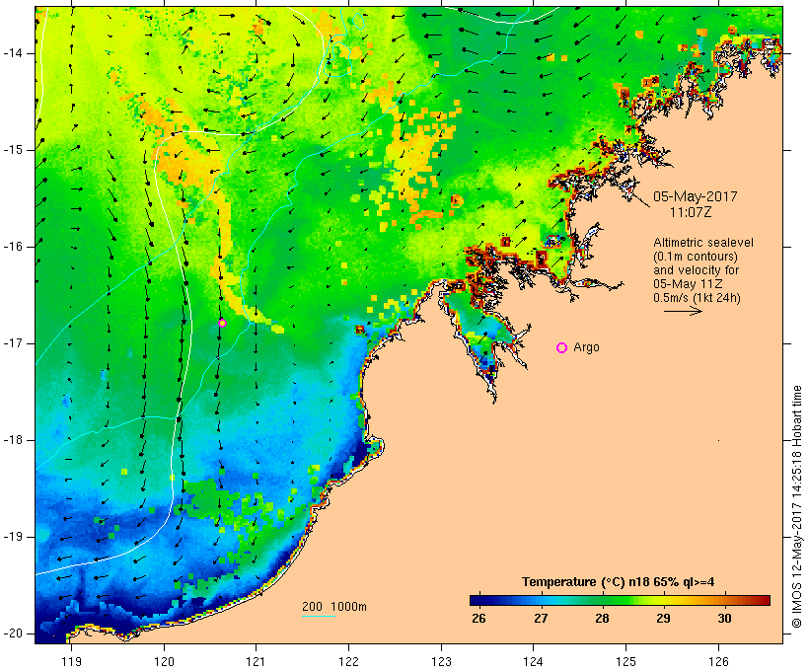The height and width of the screenshot is (671, 809).
Task: Click the cyan 200m isobath legend line
Action: pos(319,616)
